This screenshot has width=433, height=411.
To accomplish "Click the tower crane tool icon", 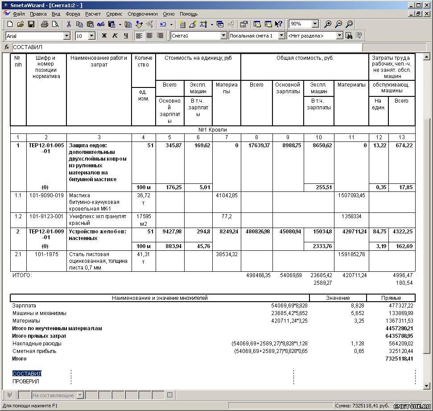I will (x=203, y=25).
